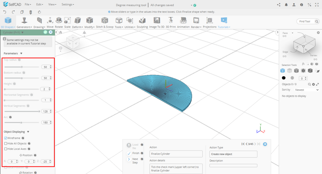Click the Redo arrow
The width and height of the screenshot is (322, 174).
(13, 12)
